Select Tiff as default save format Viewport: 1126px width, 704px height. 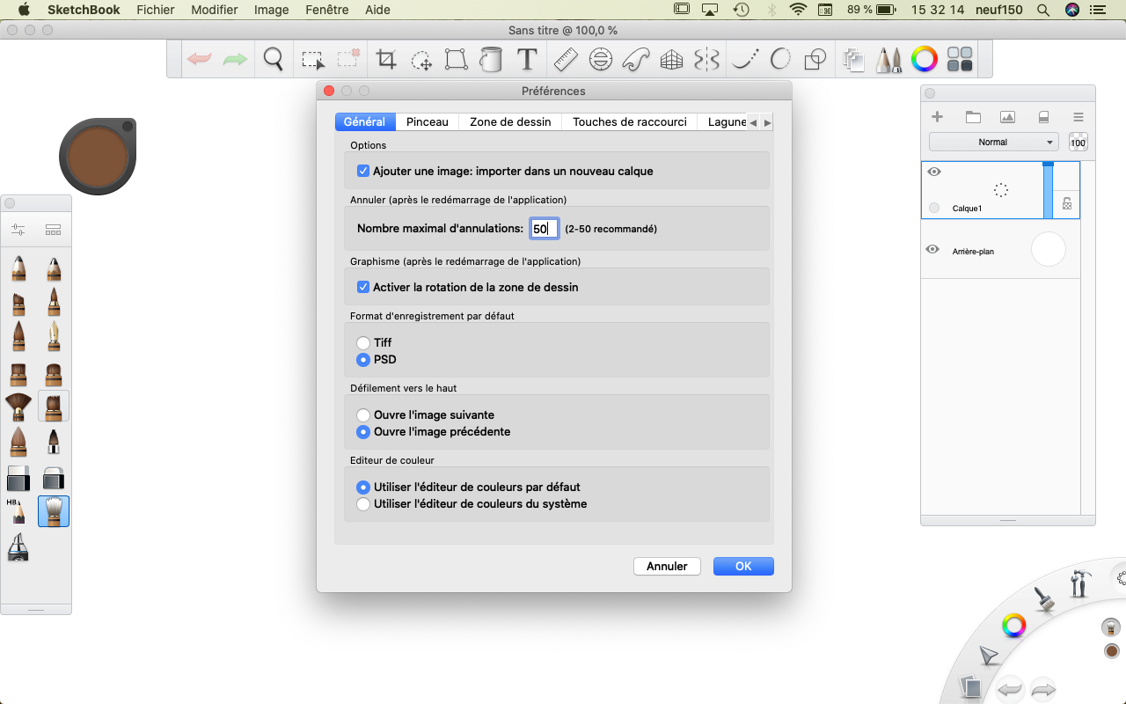363,343
